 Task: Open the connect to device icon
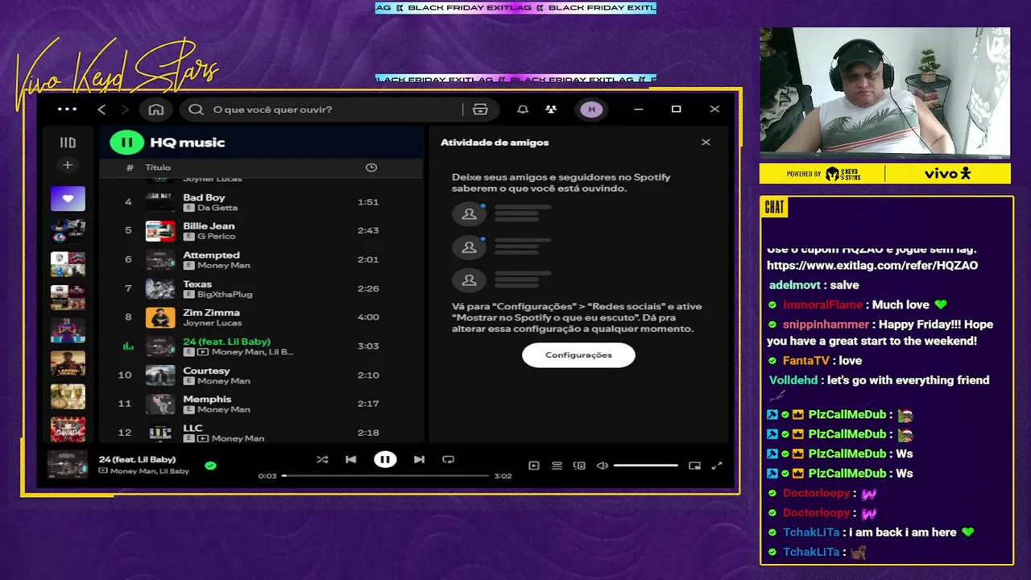[x=579, y=466]
